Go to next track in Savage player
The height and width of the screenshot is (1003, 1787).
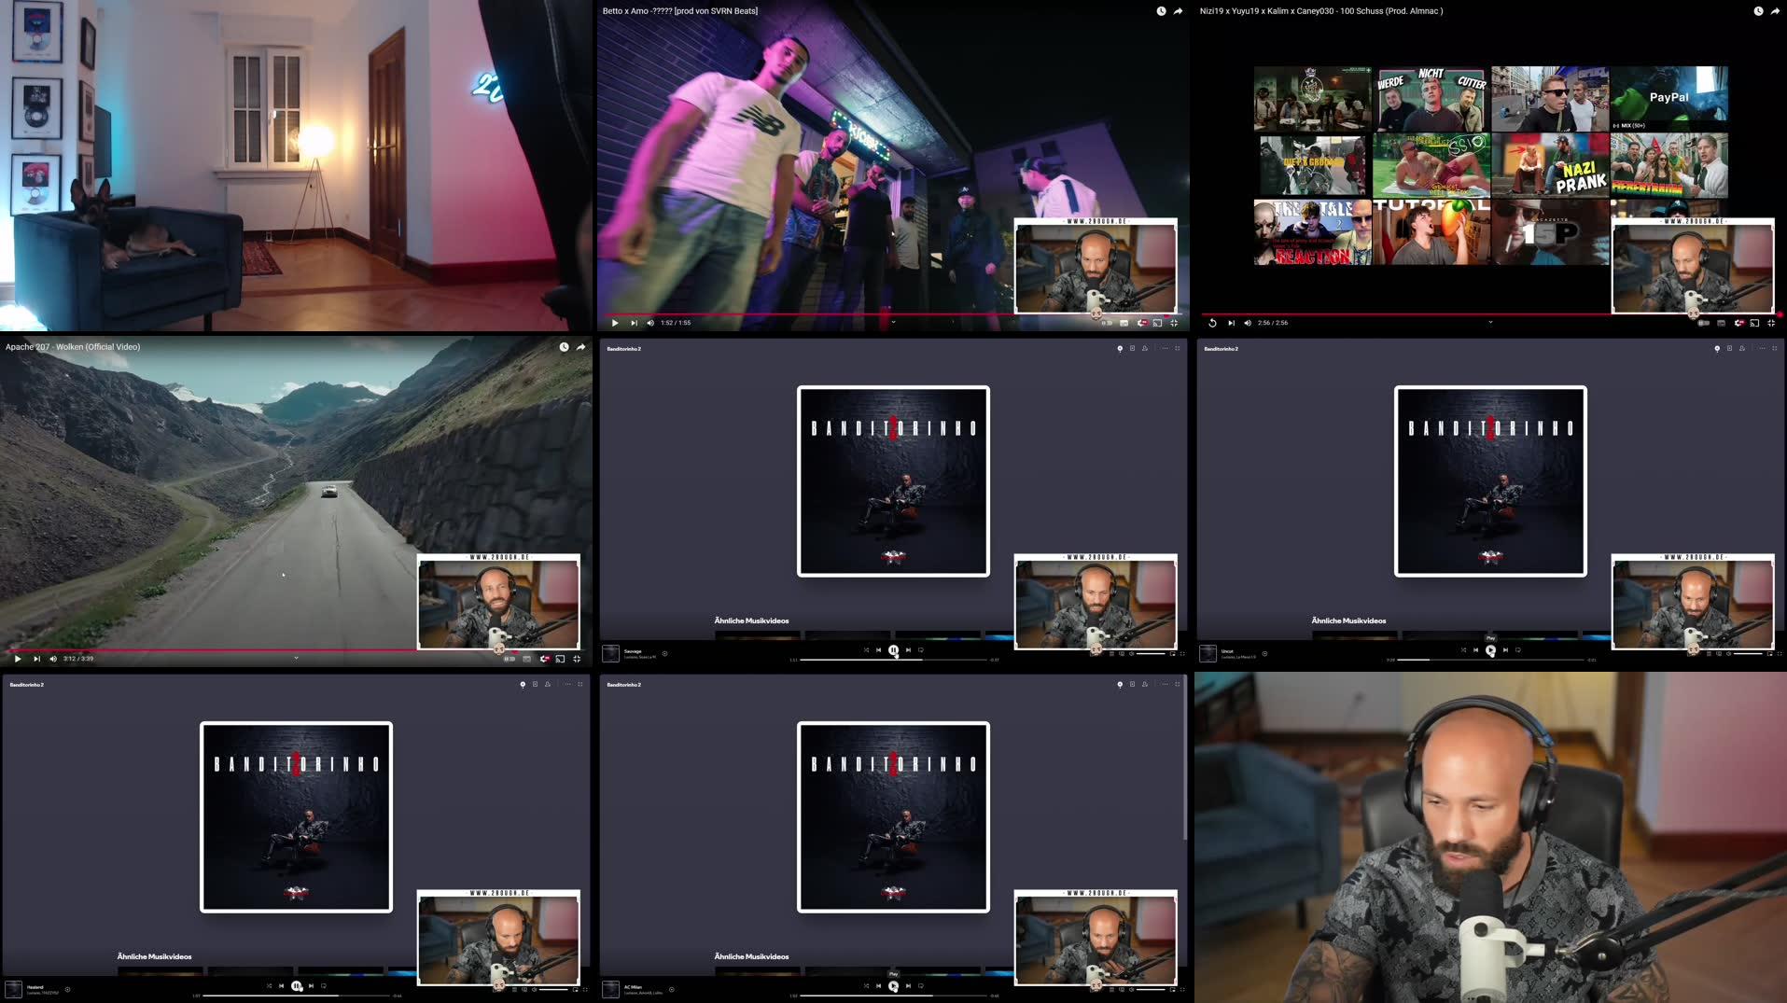(x=908, y=650)
